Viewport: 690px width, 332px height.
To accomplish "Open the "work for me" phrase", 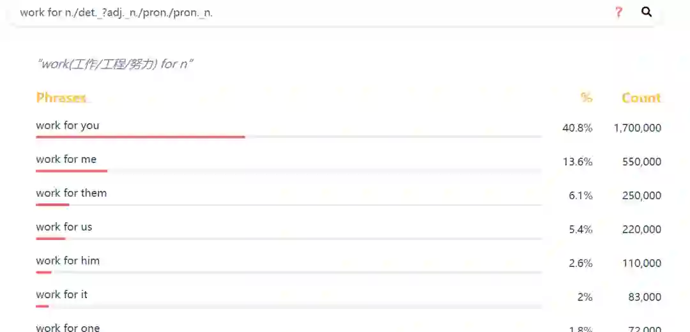I will coord(66,159).
